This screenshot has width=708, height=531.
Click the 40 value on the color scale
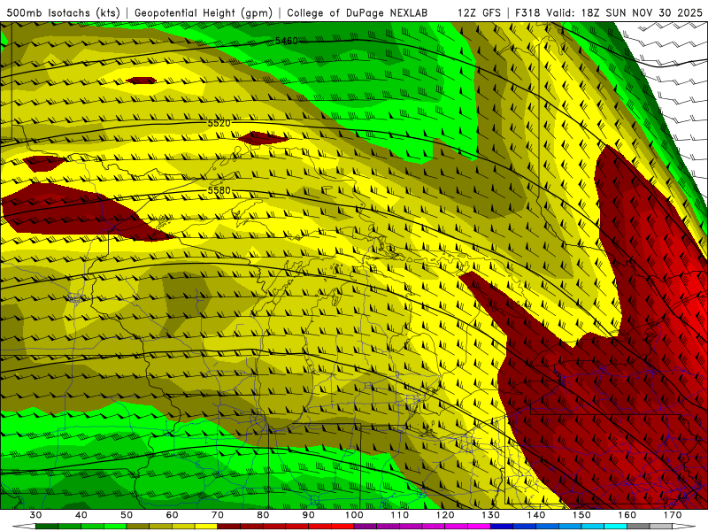click(81, 515)
